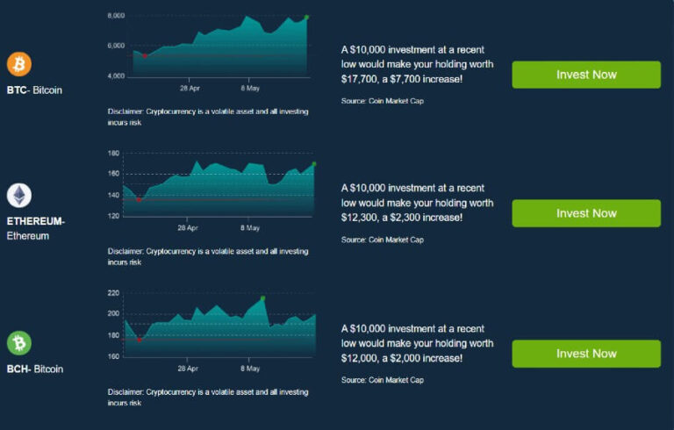Select the ETHEREUM- Ethereum label

[x=35, y=228]
